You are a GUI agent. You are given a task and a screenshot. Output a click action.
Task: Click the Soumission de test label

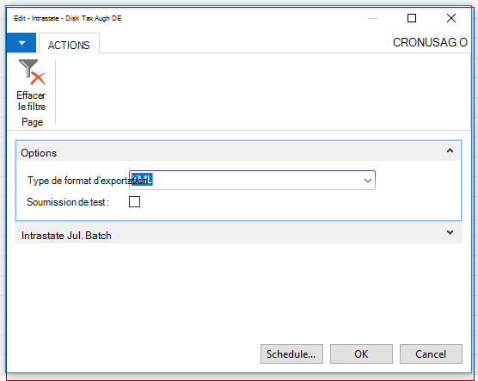(68, 202)
